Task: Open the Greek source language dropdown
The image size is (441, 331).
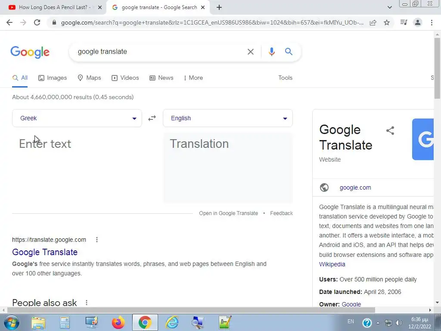Action: click(x=77, y=118)
